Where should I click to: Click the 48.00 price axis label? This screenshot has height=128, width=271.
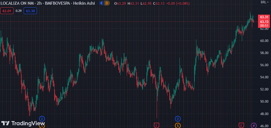tap(264, 114)
